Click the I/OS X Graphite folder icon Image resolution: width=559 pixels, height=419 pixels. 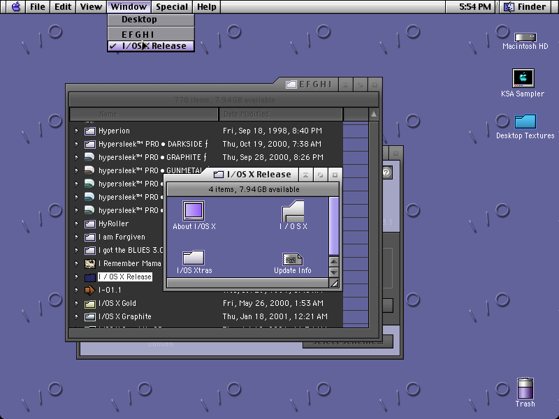click(90, 317)
